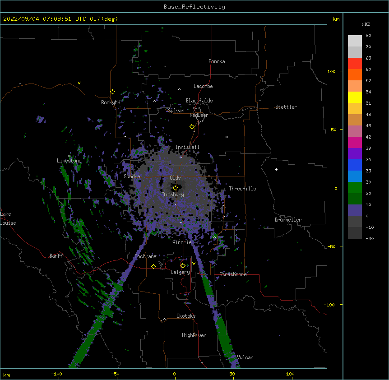Click the Okotoks town label
The width and height of the screenshot is (389, 380).
coord(186,316)
